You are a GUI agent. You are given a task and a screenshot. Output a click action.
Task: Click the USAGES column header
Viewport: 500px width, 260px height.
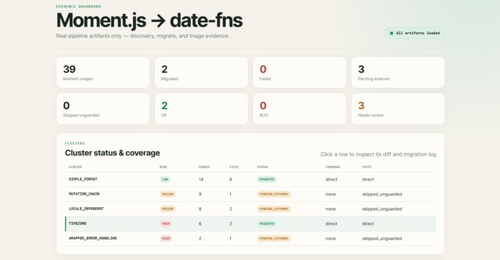click(x=204, y=167)
